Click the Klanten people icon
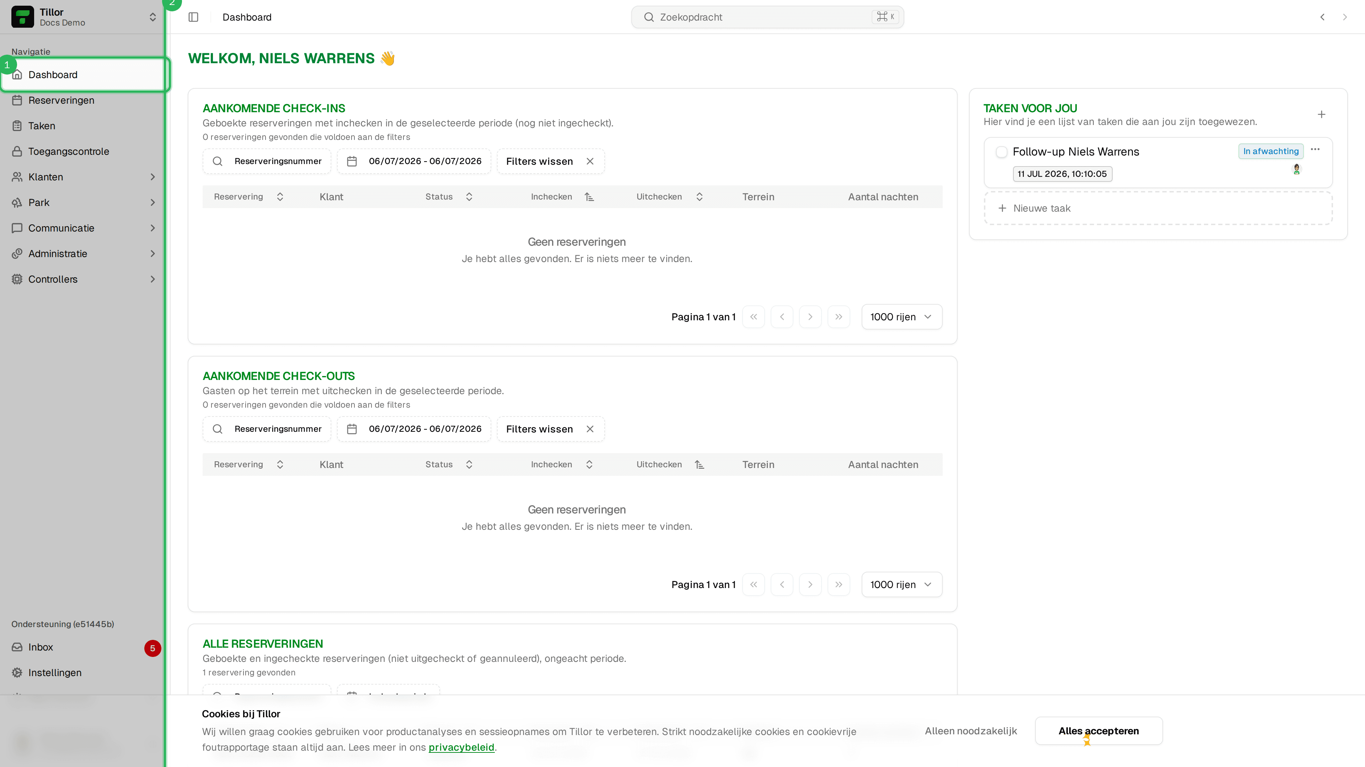The height and width of the screenshot is (767, 1365). tap(17, 177)
